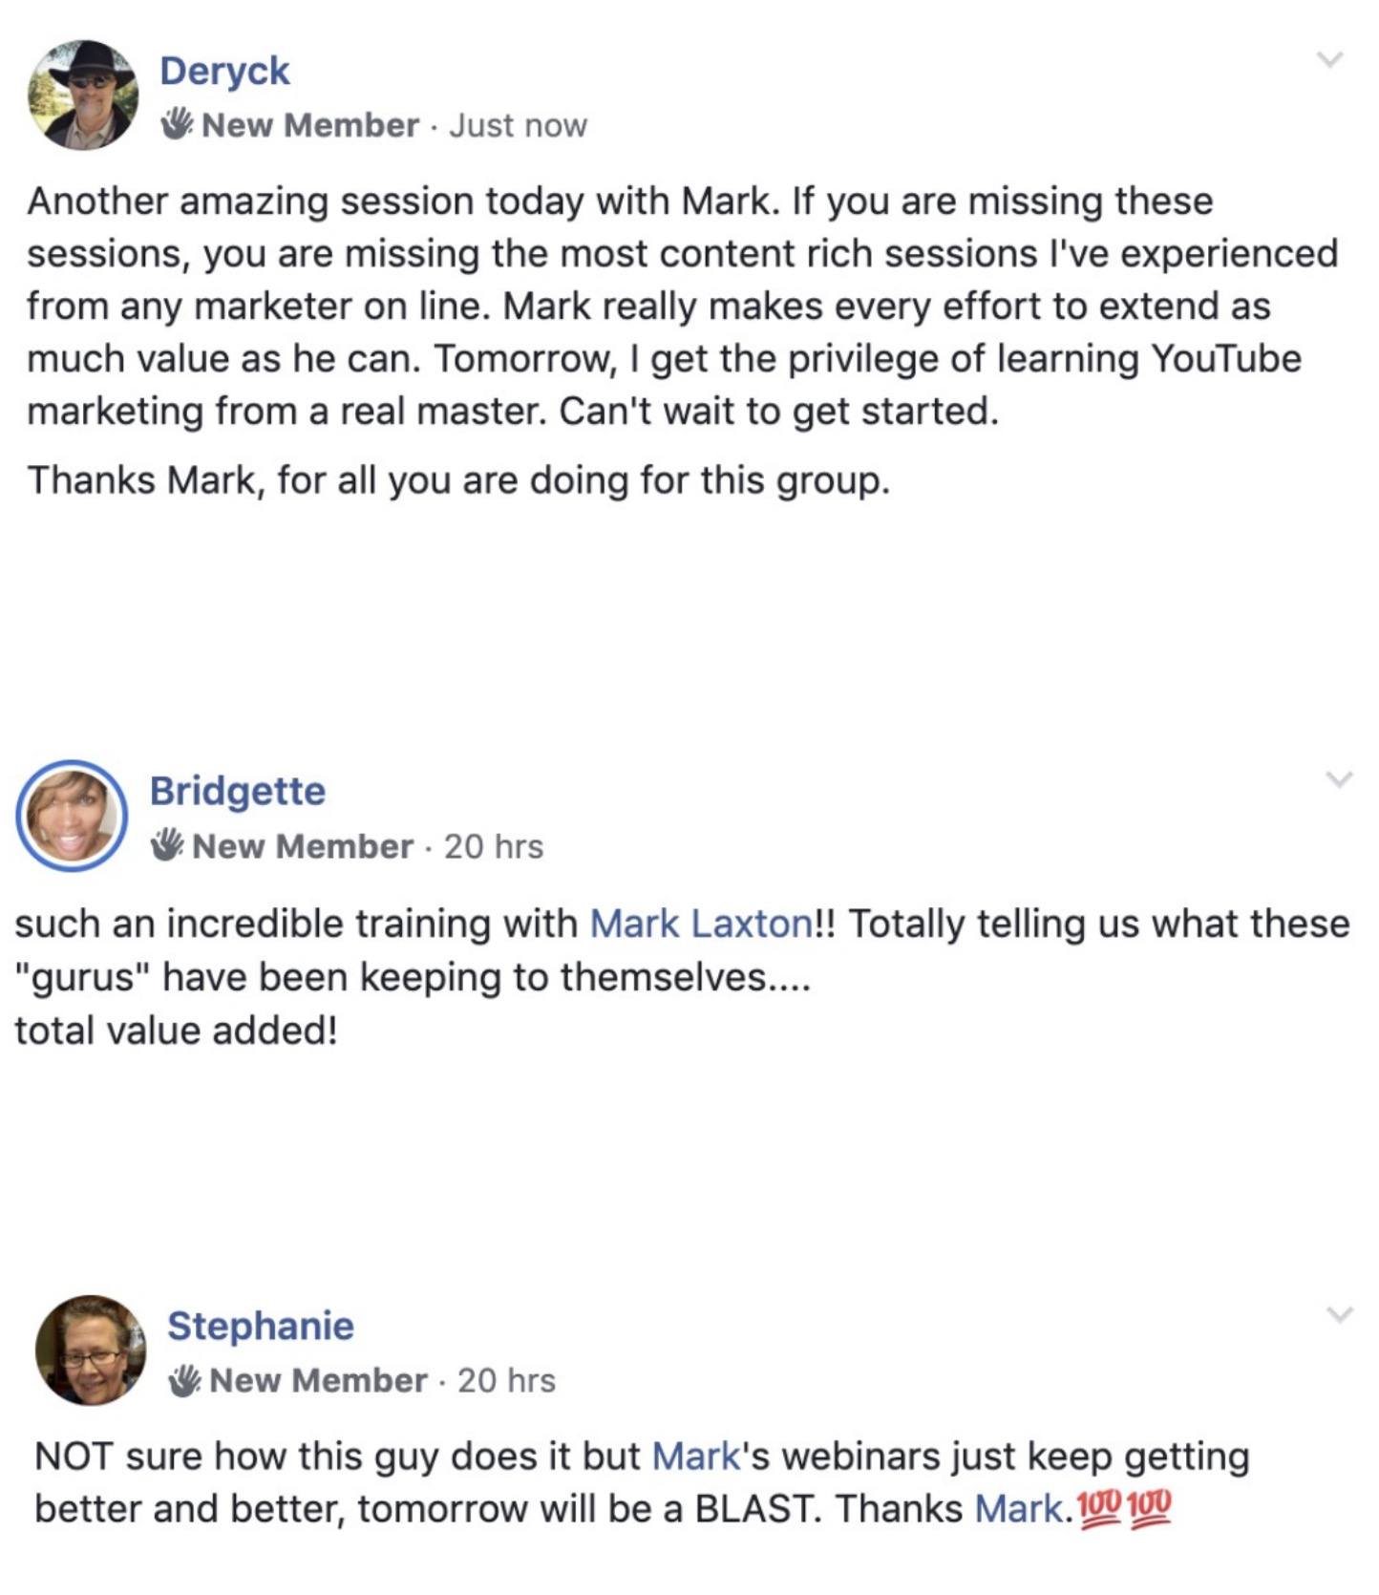Expand the options chevron on Bridgette's post
The image size is (1379, 1595).
pos(1340,779)
